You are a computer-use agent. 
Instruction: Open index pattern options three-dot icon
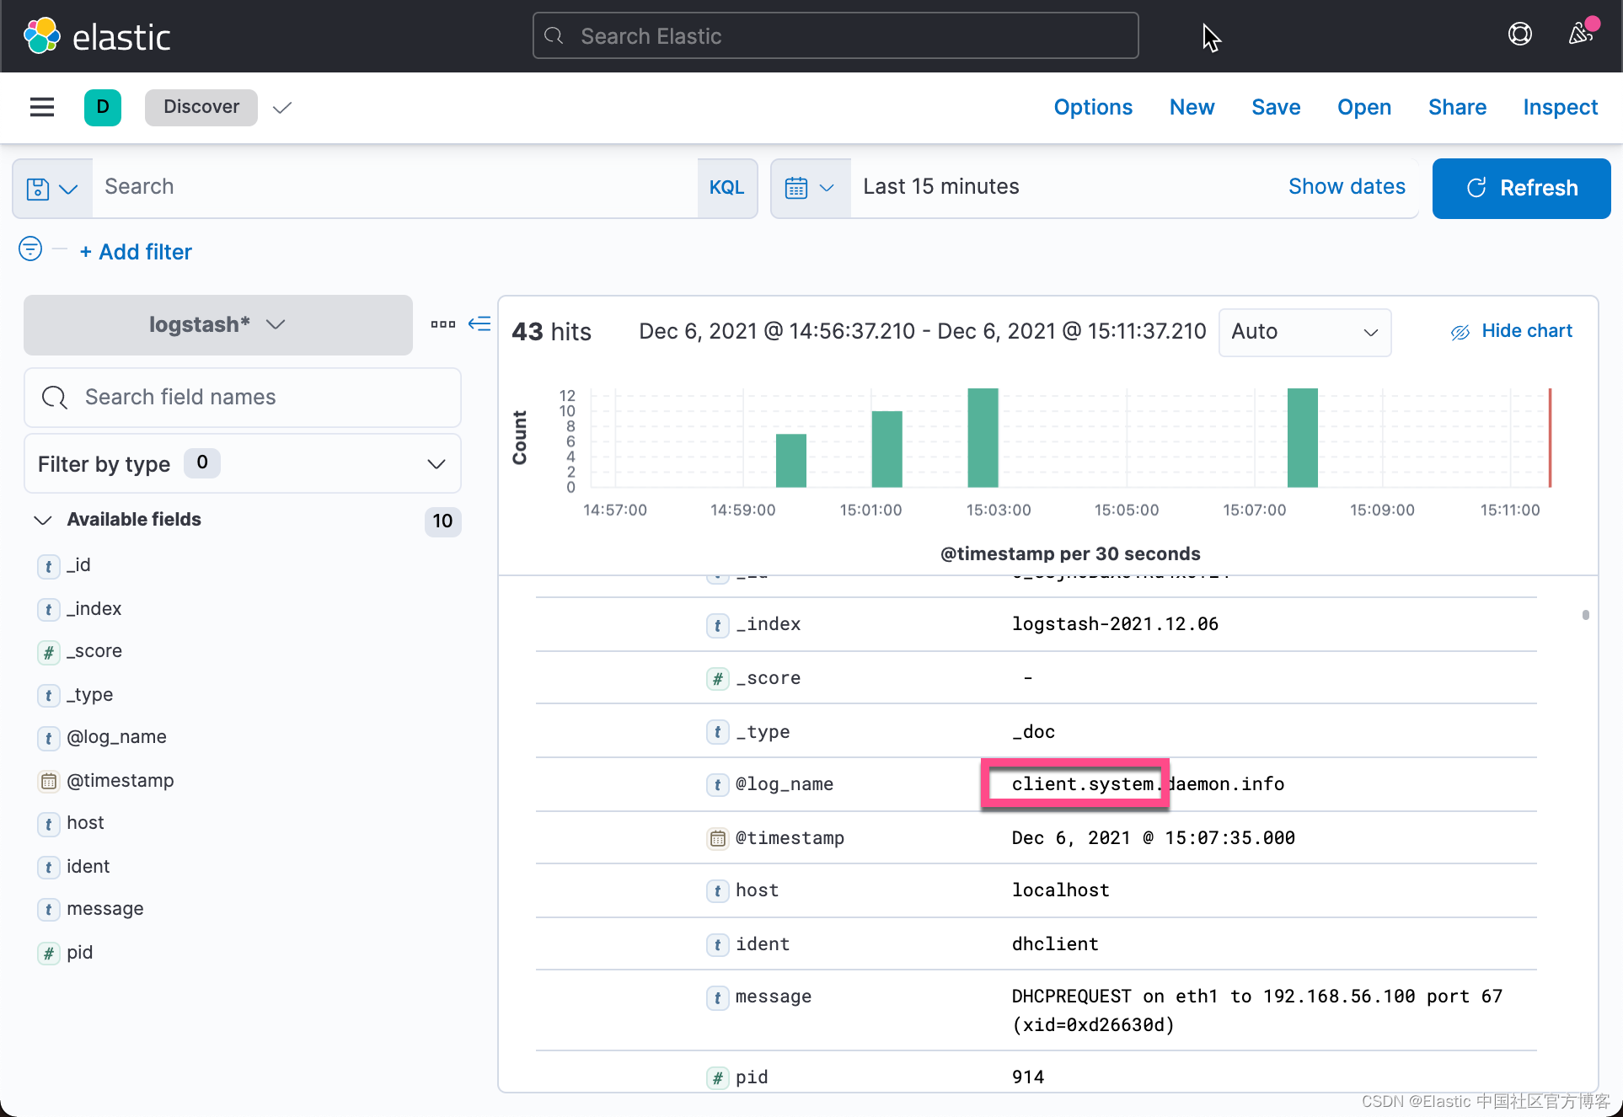443,324
